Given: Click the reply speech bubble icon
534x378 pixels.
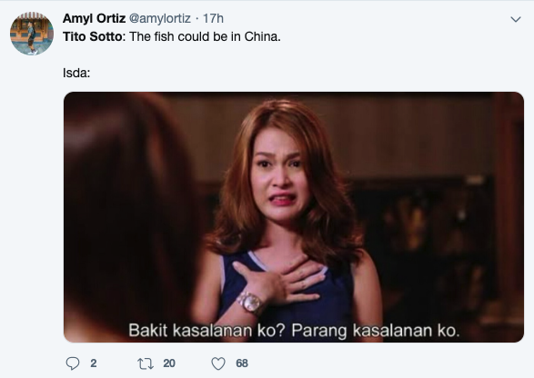Looking at the screenshot, I should 73,363.
